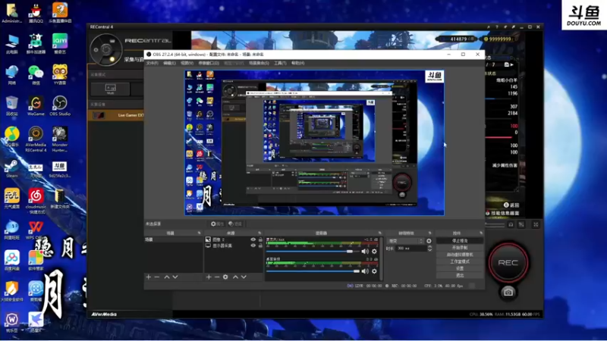Adjust the Desktop Audio volume slider
This screenshot has width=607, height=341.
point(312,271)
